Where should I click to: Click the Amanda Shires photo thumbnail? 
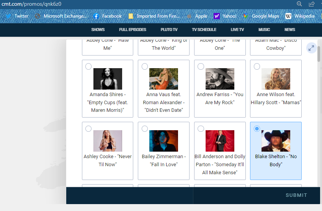(108, 79)
